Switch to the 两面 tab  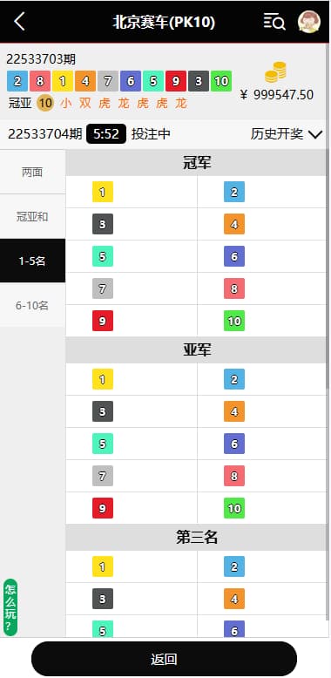[32, 173]
